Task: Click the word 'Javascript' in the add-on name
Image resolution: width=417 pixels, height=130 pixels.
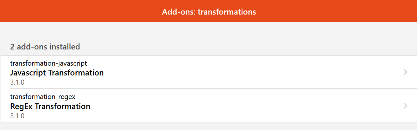Action: pyautogui.click(x=28, y=73)
